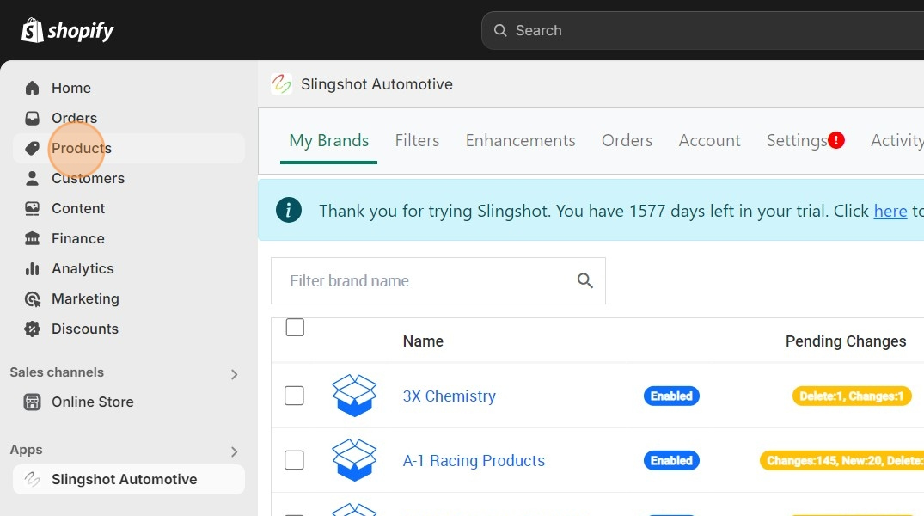The width and height of the screenshot is (924, 516).
Task: Click the Online Store storefront icon
Action: click(x=33, y=402)
